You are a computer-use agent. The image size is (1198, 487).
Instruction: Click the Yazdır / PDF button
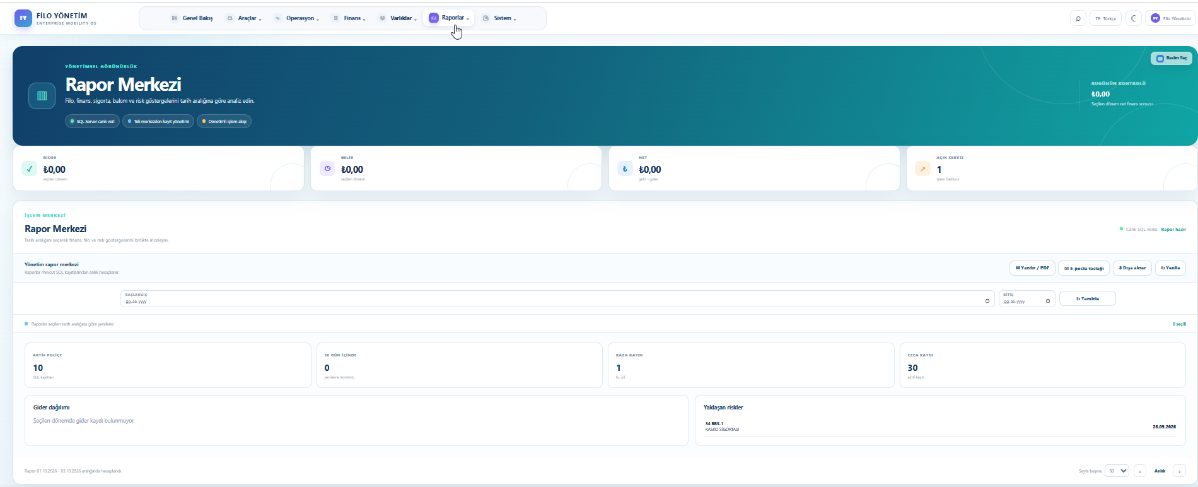click(x=1032, y=268)
